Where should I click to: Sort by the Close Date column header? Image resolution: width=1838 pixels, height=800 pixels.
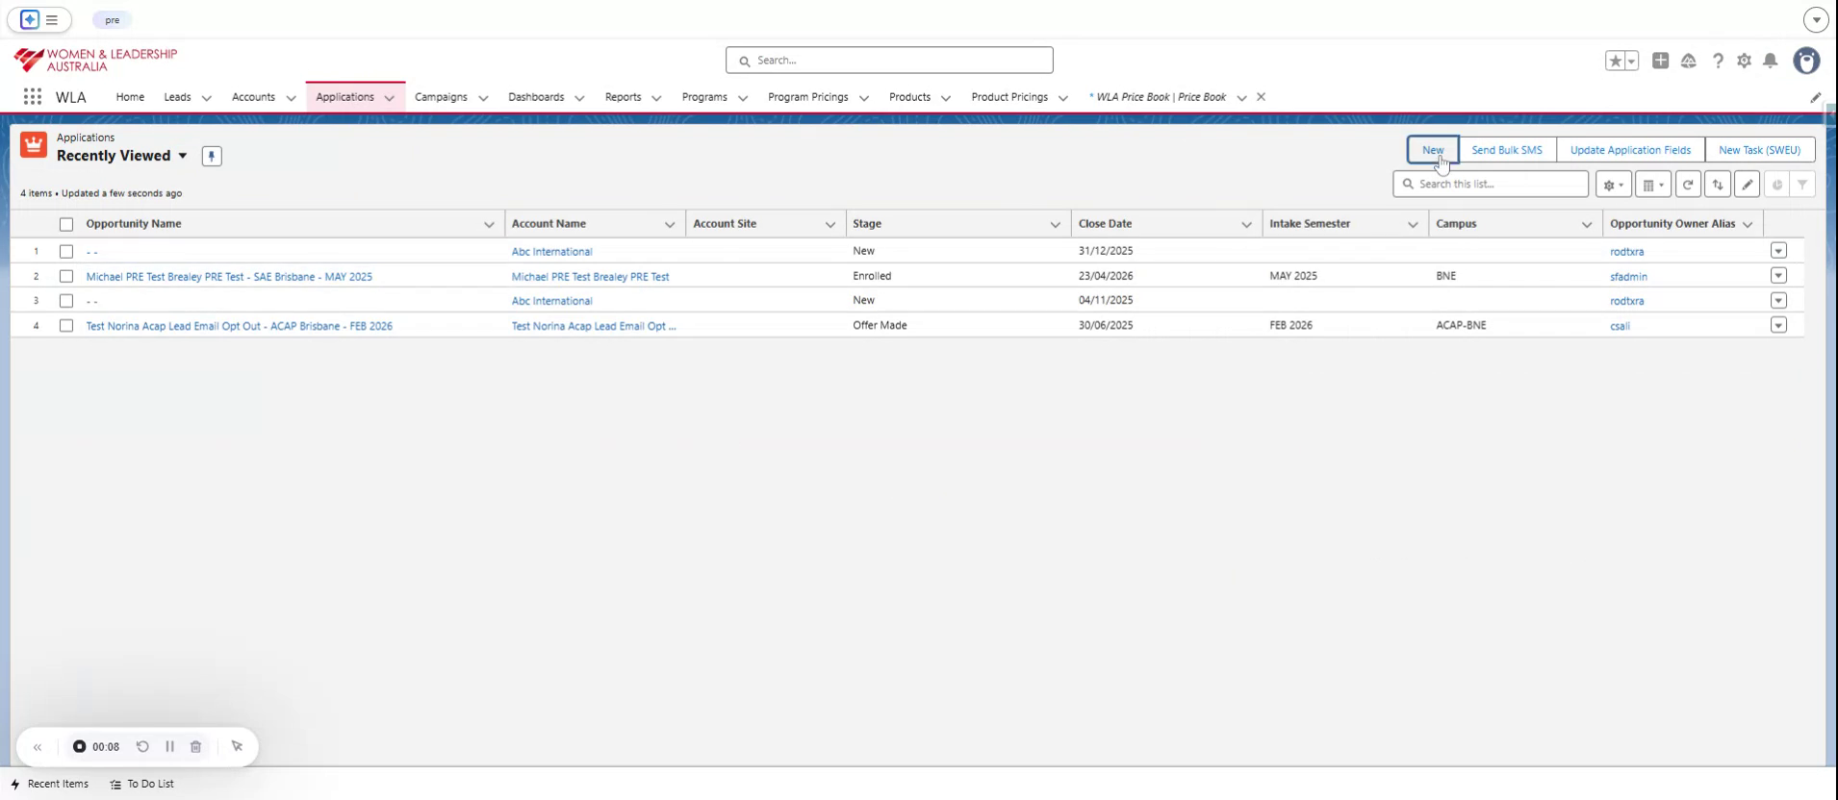[x=1105, y=224]
